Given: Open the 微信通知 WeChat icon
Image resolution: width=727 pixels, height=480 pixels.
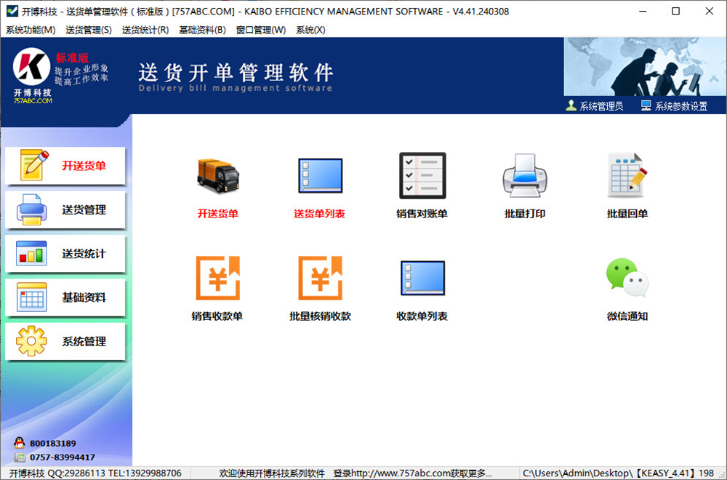Looking at the screenshot, I should [627, 277].
